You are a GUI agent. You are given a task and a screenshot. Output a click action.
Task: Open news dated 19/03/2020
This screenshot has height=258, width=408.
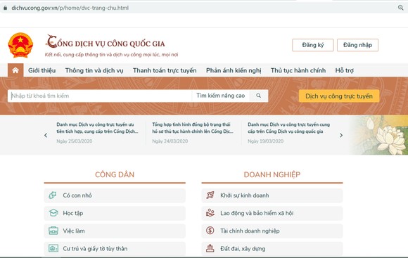[289, 133]
